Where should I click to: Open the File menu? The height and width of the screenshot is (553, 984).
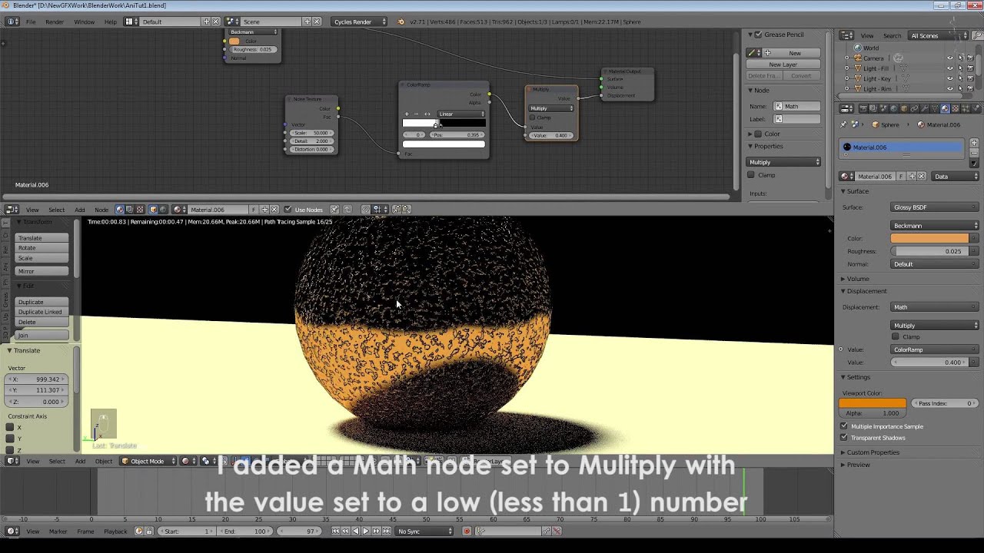[31, 22]
